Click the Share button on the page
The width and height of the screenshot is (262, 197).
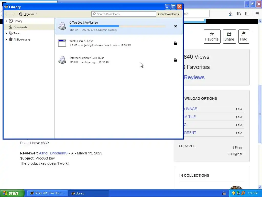pos(229,36)
